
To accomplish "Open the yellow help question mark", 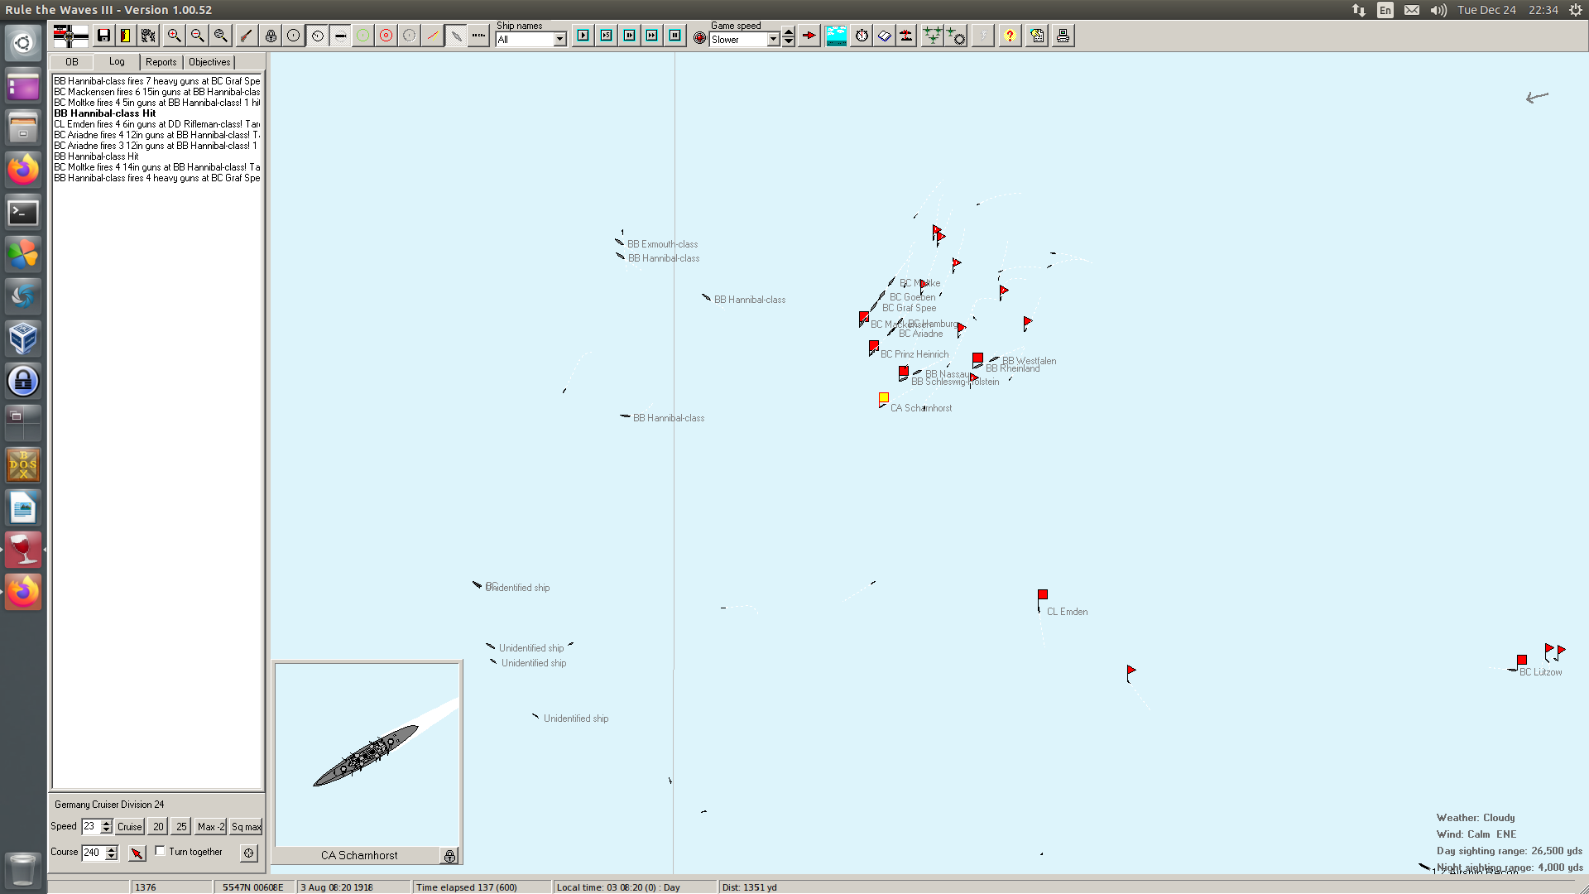I will pos(1009,36).
